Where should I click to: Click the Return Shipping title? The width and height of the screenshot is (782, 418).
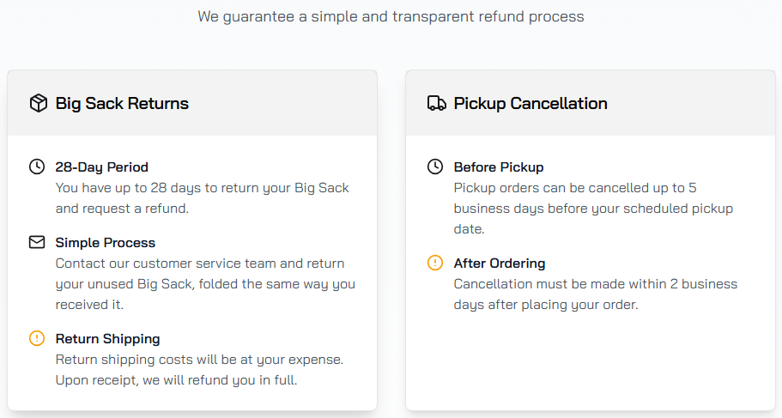pyautogui.click(x=107, y=339)
